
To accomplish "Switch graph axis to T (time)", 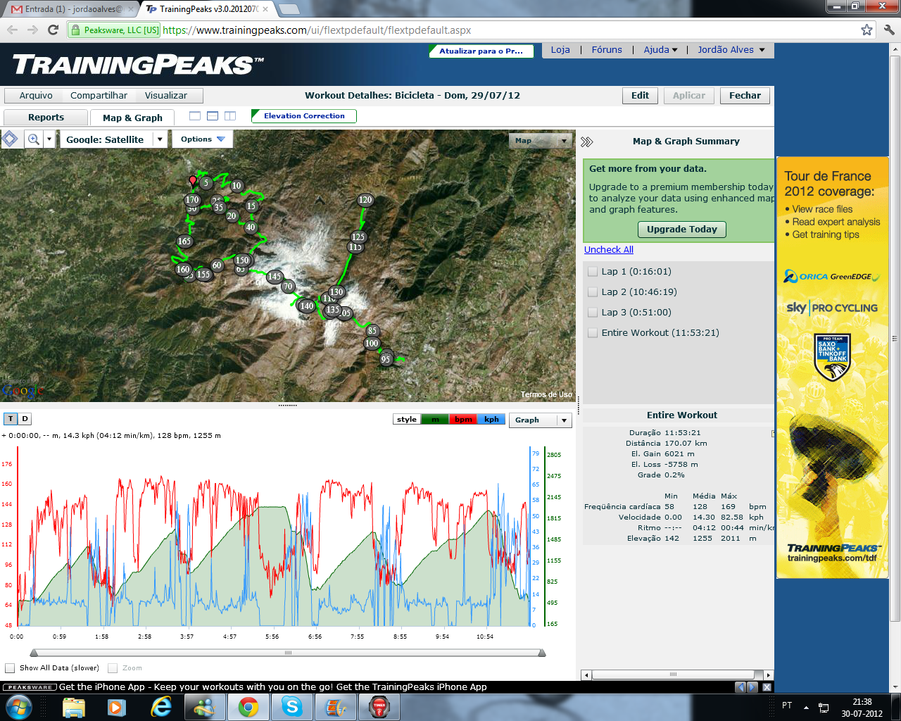I will coord(11,419).
